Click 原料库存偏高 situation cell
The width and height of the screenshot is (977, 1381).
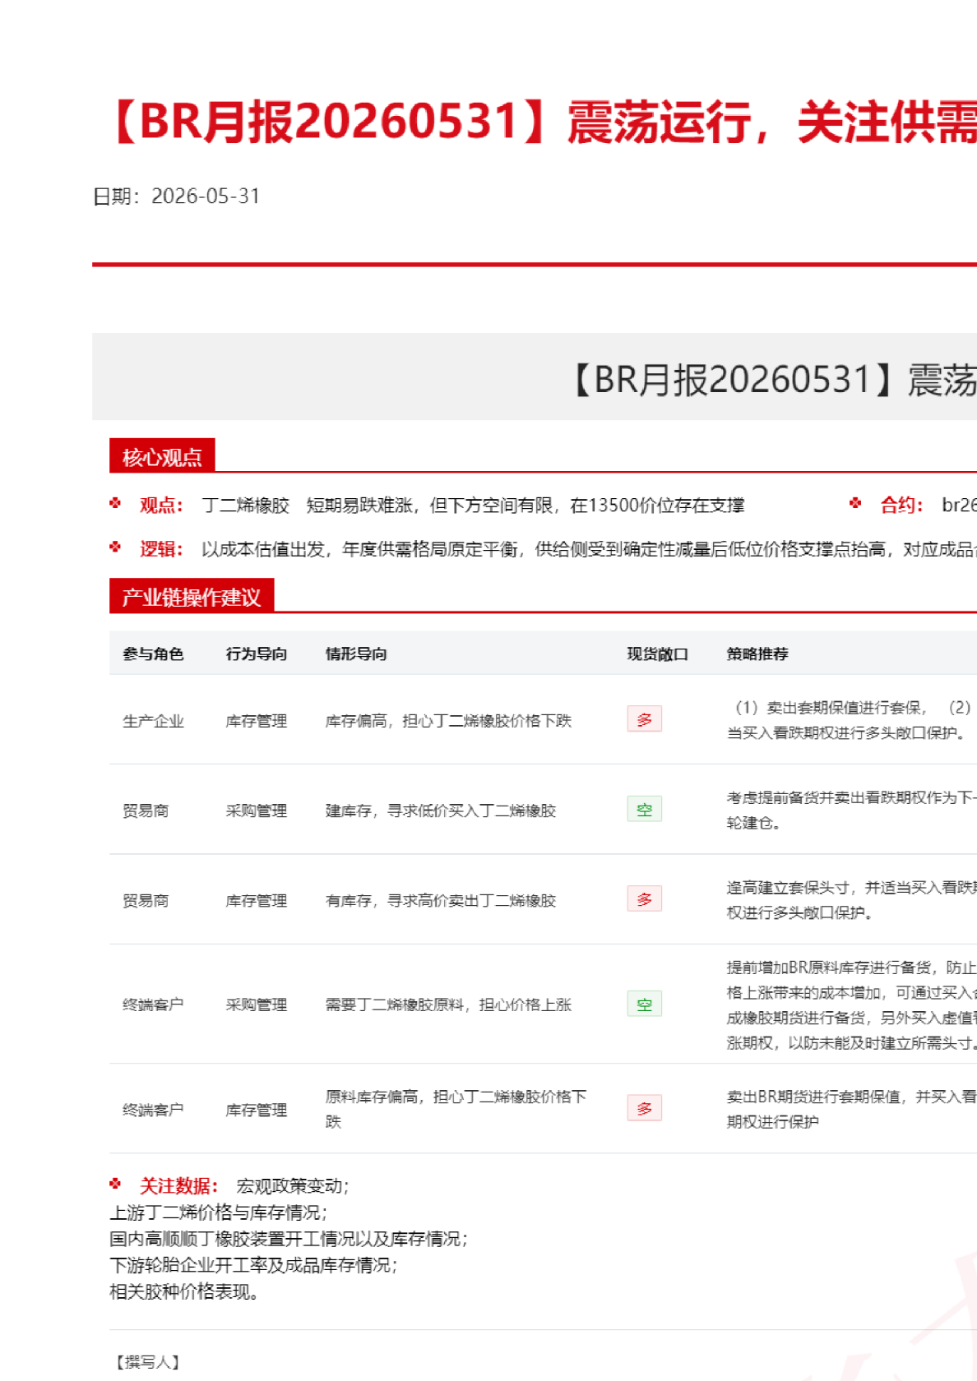[456, 1109]
